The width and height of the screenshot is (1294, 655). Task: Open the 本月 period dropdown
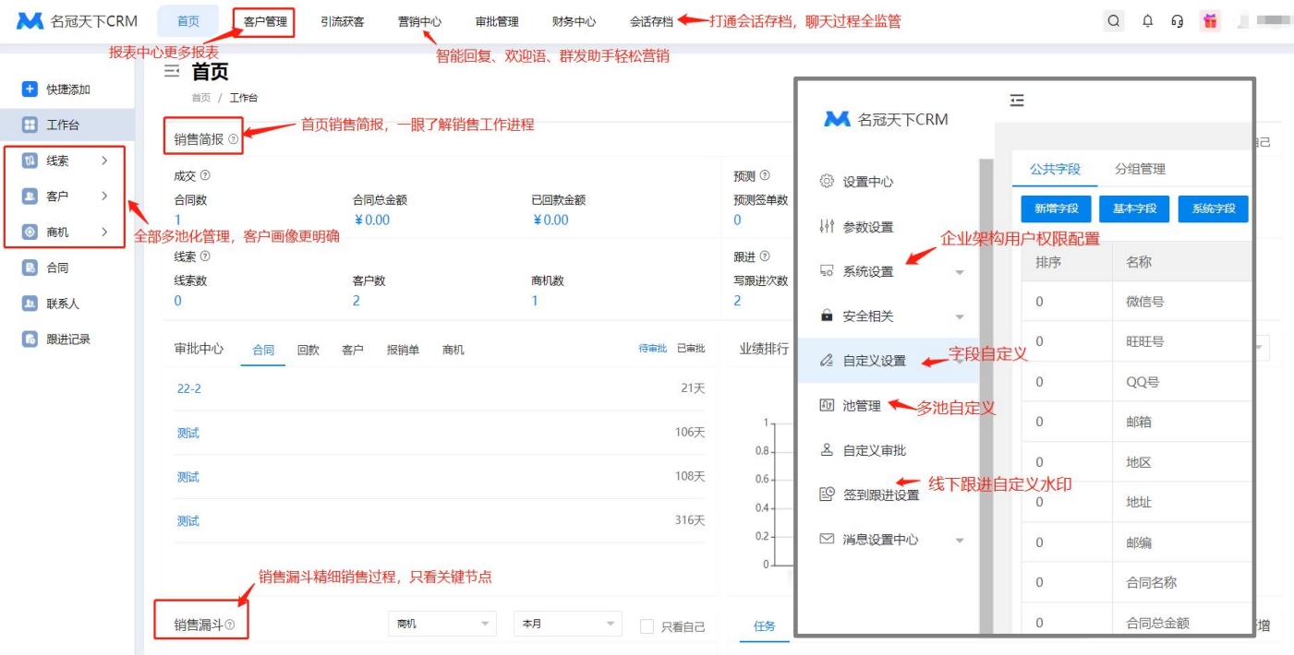point(568,624)
